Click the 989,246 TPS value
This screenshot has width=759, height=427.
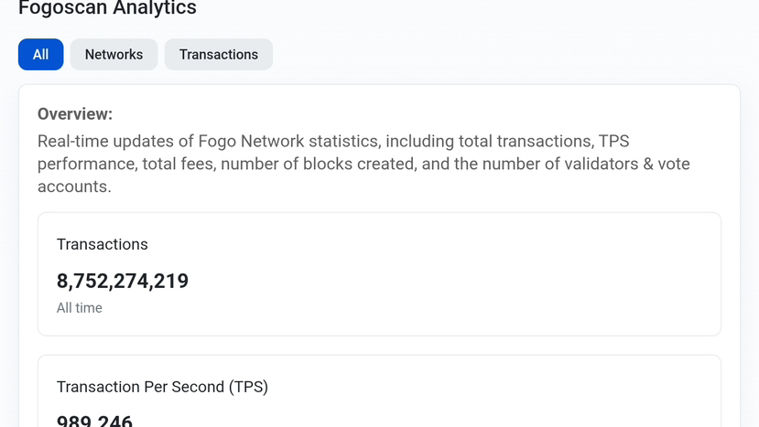pyautogui.click(x=95, y=422)
